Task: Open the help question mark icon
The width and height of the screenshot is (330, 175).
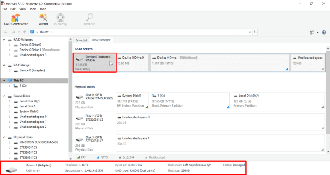Action: (x=324, y=32)
